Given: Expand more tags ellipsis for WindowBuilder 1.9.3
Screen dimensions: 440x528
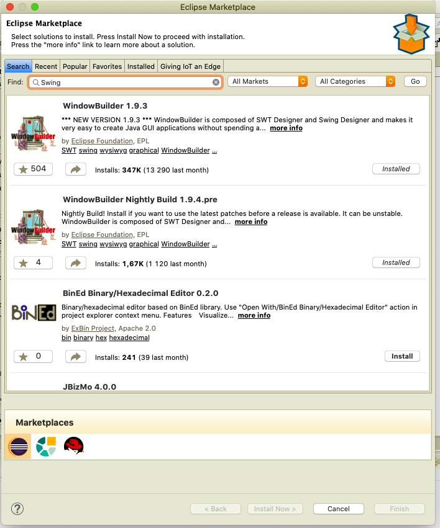Looking at the screenshot, I should [214, 151].
